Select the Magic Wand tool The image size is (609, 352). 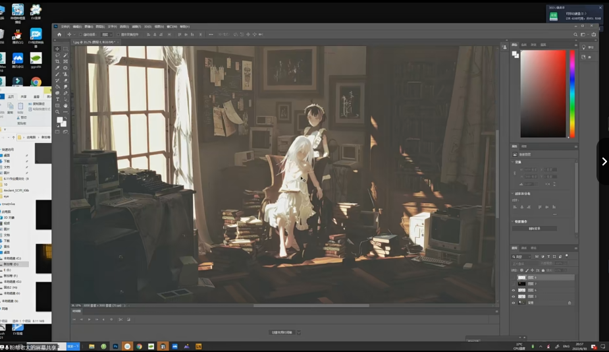tap(65, 55)
